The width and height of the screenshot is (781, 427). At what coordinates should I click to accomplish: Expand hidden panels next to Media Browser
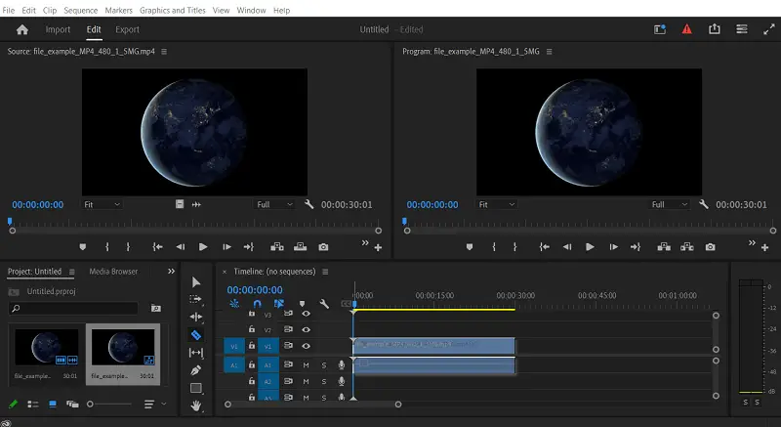pos(172,272)
